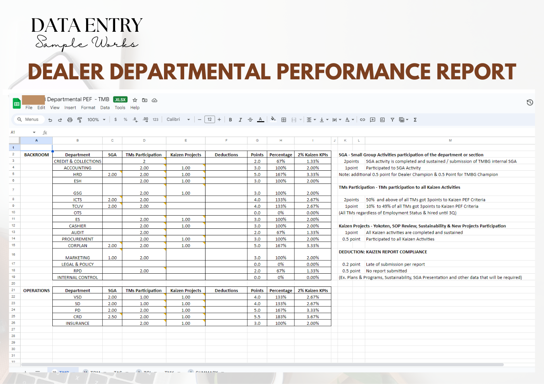Create a filter

[x=392, y=120]
